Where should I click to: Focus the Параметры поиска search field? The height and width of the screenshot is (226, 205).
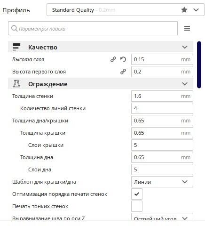(x=93, y=28)
